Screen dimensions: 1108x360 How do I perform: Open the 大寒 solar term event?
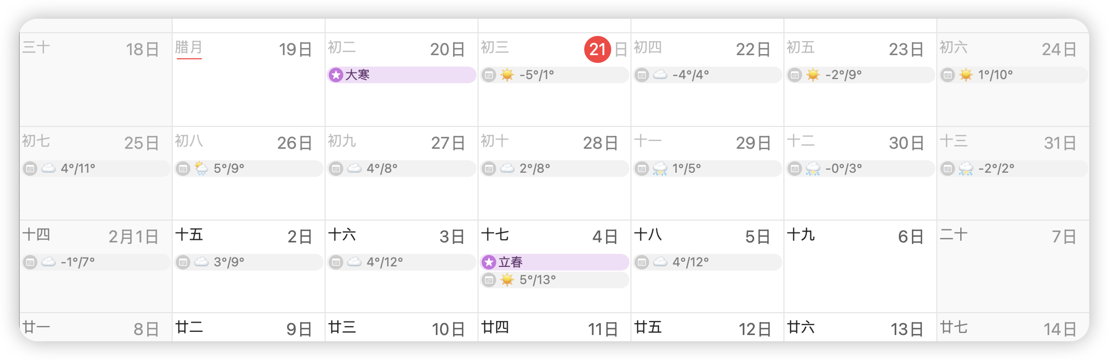pos(402,75)
